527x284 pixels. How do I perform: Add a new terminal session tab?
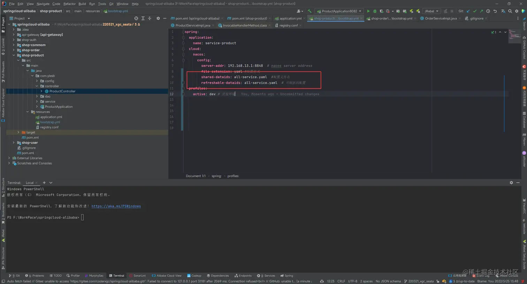tap(44, 183)
